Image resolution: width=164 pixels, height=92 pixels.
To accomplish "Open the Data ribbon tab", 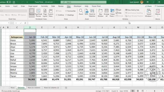I will (x=53, y=6).
